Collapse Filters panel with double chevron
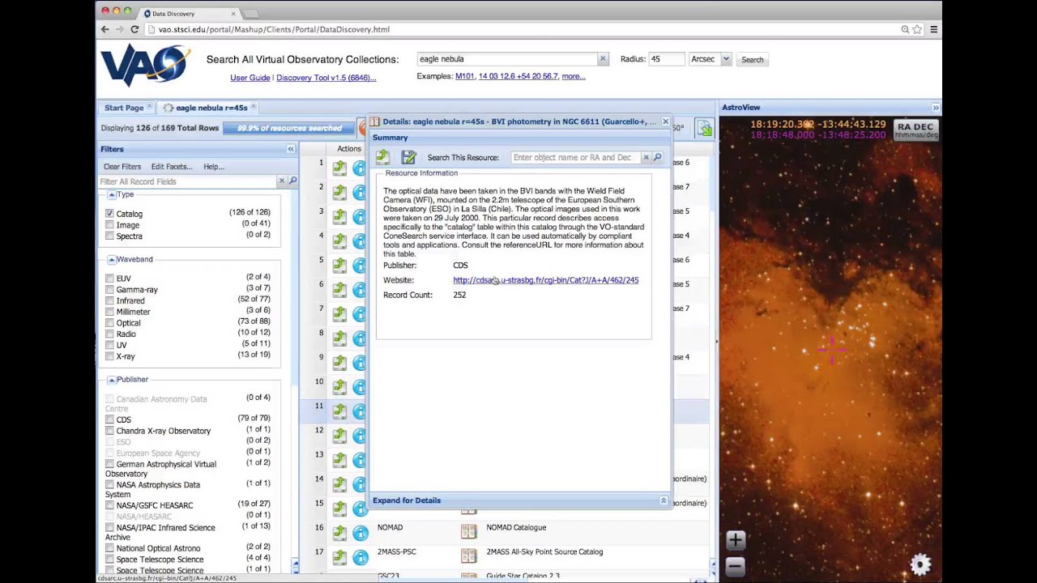Image resolution: width=1037 pixels, height=583 pixels. pos(291,149)
